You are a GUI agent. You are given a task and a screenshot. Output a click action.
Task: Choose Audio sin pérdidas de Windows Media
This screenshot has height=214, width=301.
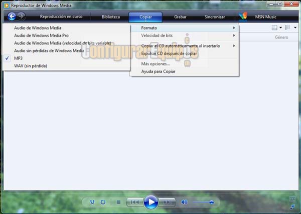tap(66, 50)
